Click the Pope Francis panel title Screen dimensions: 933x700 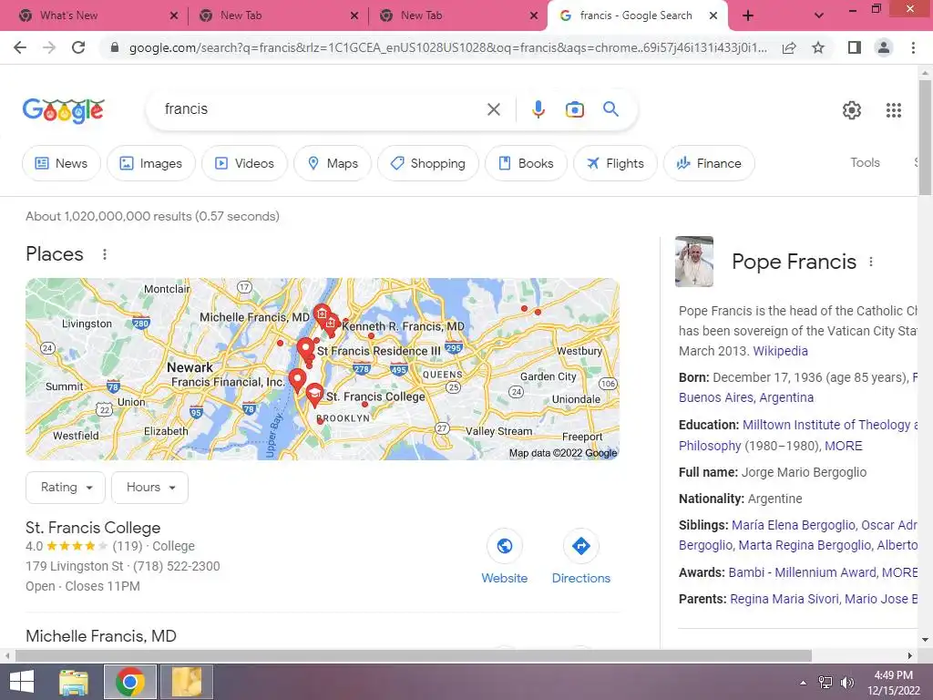(794, 262)
